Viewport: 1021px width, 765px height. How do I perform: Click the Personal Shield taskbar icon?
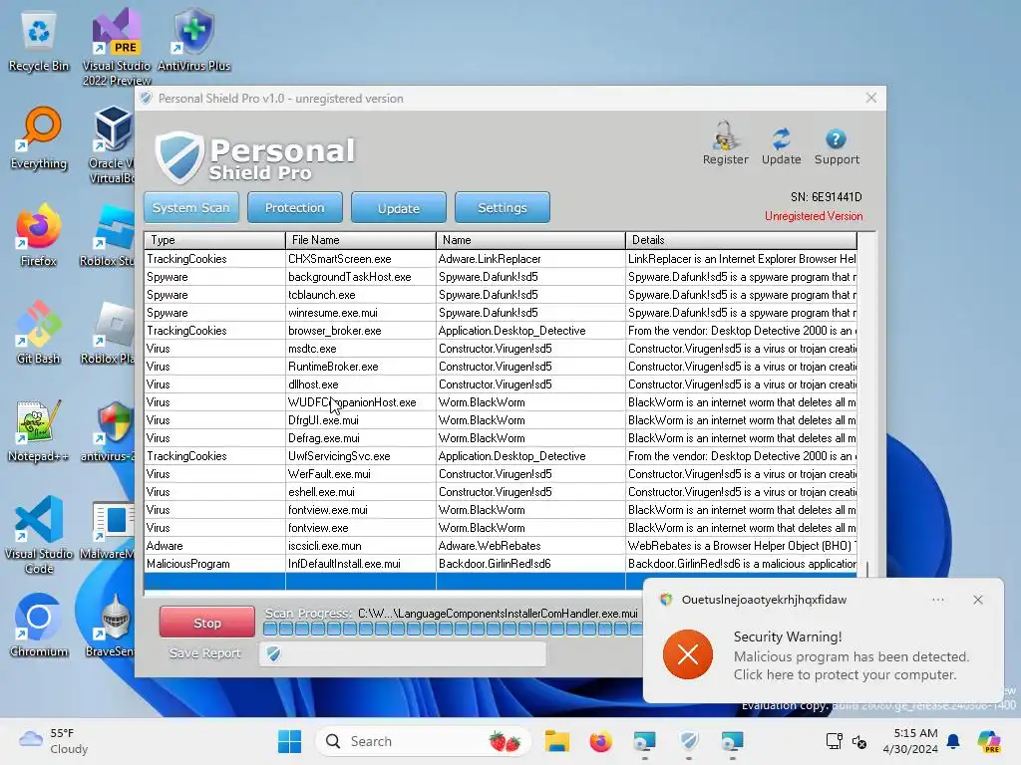(688, 741)
